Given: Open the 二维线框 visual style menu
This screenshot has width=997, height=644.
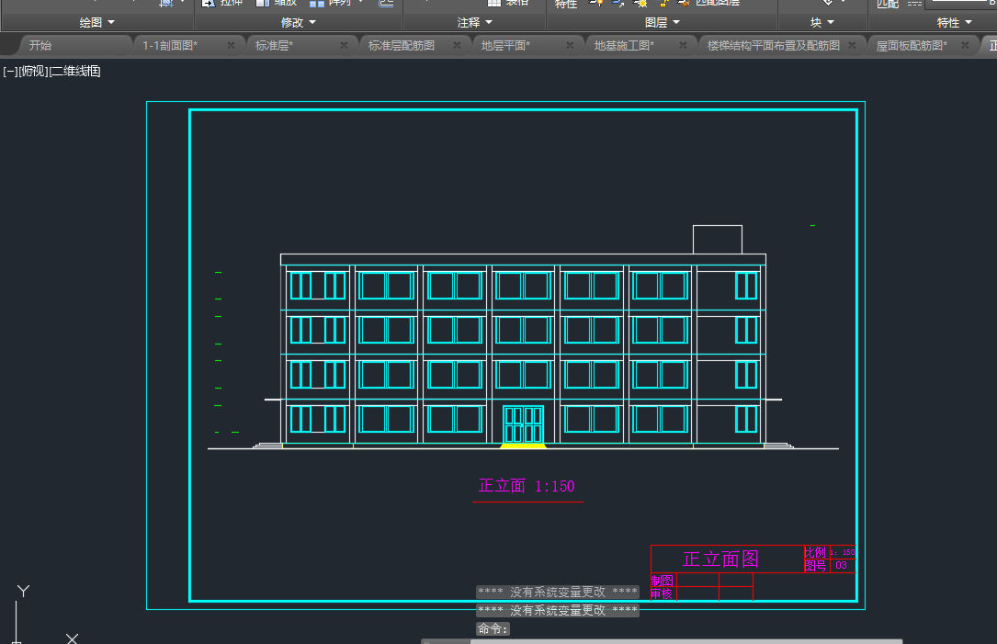Looking at the screenshot, I should point(74,71).
